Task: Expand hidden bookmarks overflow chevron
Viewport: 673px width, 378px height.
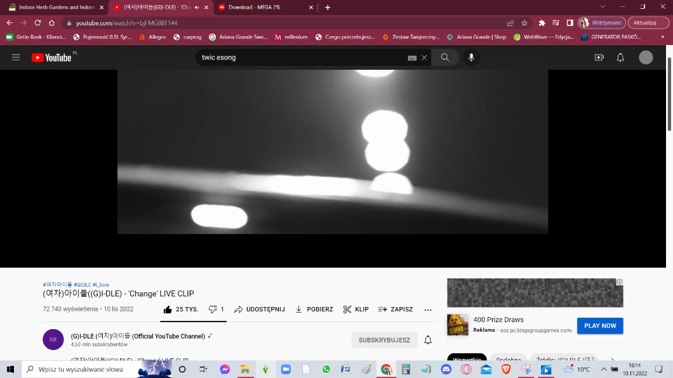Action: click(x=662, y=37)
